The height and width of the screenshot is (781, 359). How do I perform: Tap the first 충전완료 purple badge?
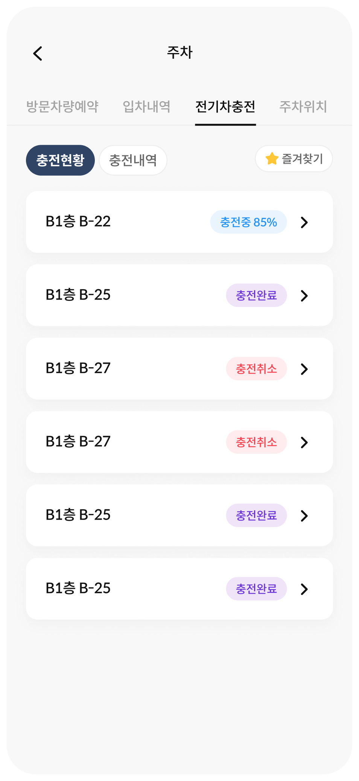256,295
